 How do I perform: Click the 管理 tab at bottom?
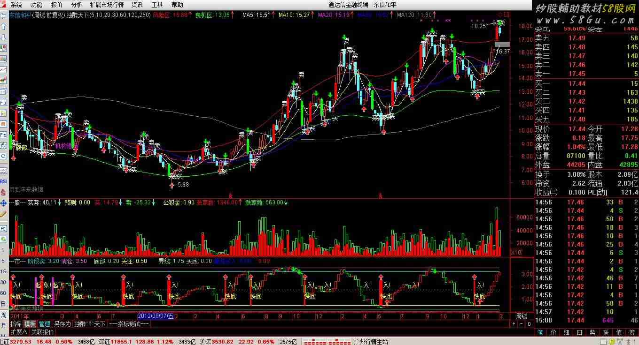coord(44,324)
